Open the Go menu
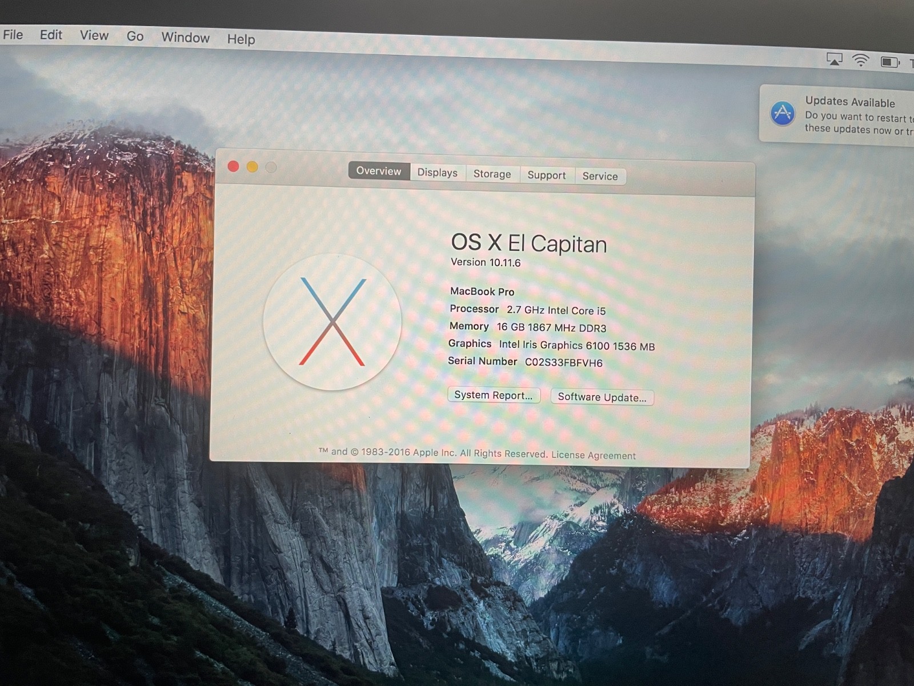914x686 pixels. [135, 37]
